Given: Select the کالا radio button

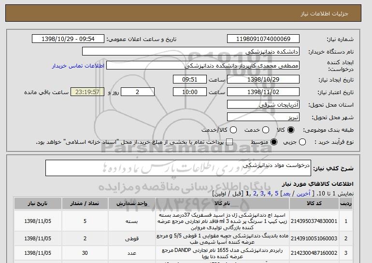Looking at the screenshot, I should (x=291, y=130).
